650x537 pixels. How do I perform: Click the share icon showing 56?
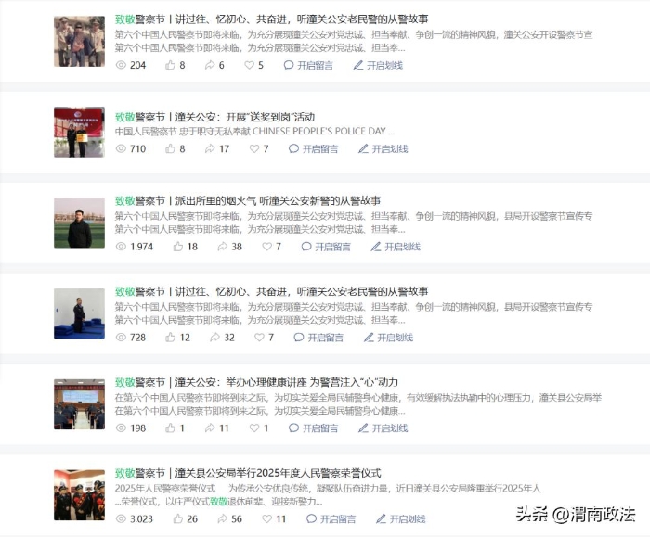223,518
